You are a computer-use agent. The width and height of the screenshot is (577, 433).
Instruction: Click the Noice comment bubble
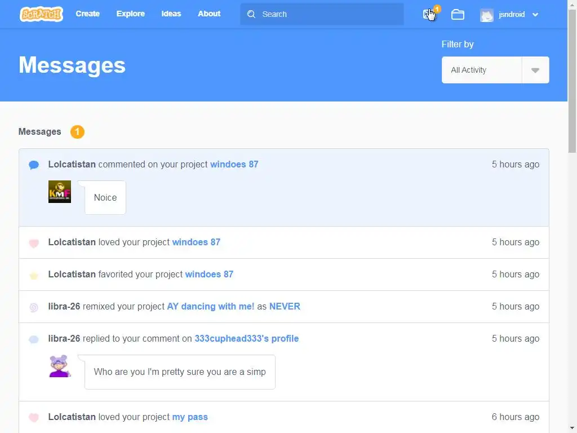pos(105,197)
